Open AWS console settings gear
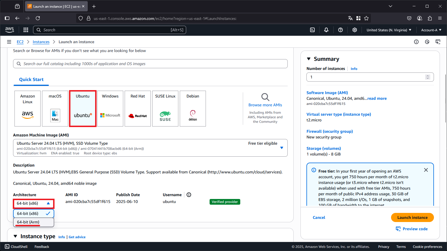The width and height of the screenshot is (447, 251). click(x=355, y=30)
